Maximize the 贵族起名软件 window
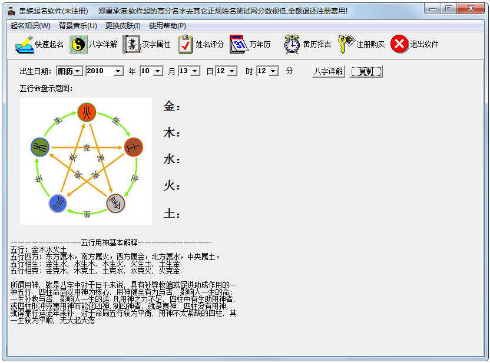 coord(449,9)
